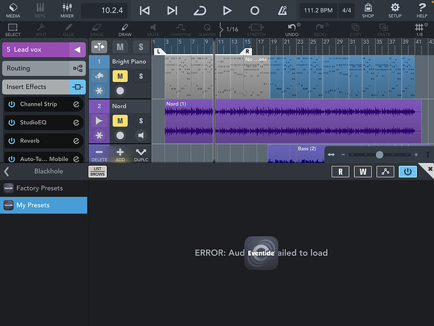
Task: Toggle the global Mute button in the track header
Action: coord(120,47)
